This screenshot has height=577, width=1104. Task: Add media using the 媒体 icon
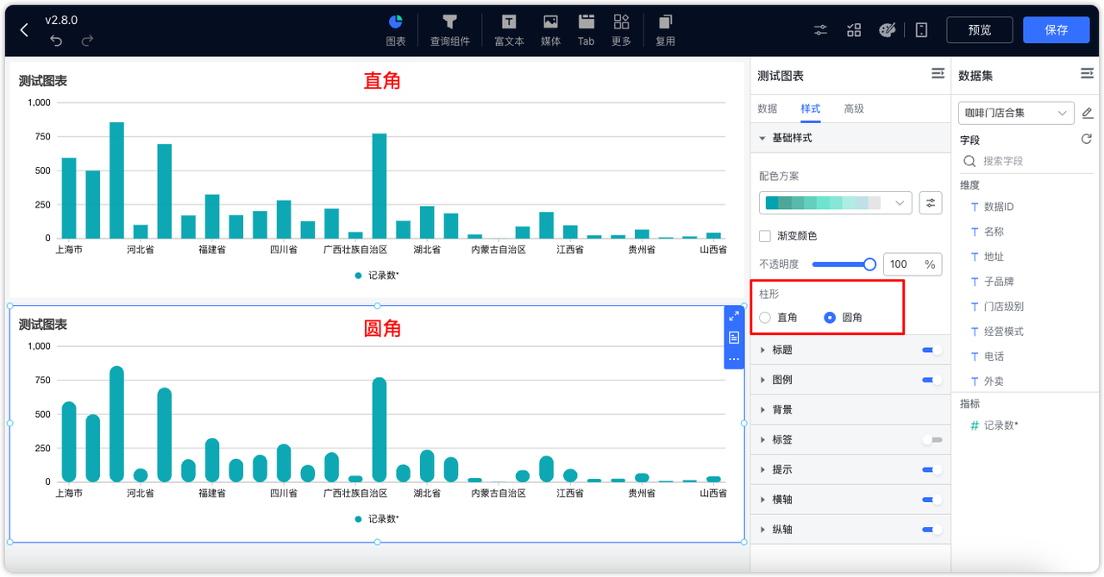tap(550, 29)
